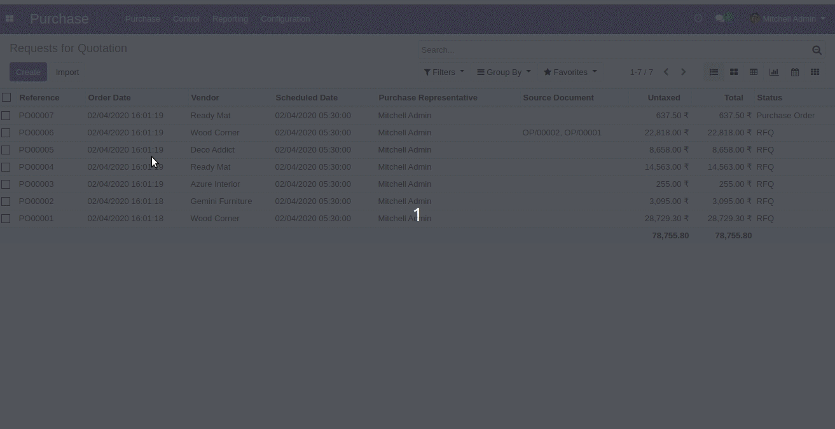Go to previous page of records
This screenshot has width=835, height=429.
pyautogui.click(x=666, y=72)
